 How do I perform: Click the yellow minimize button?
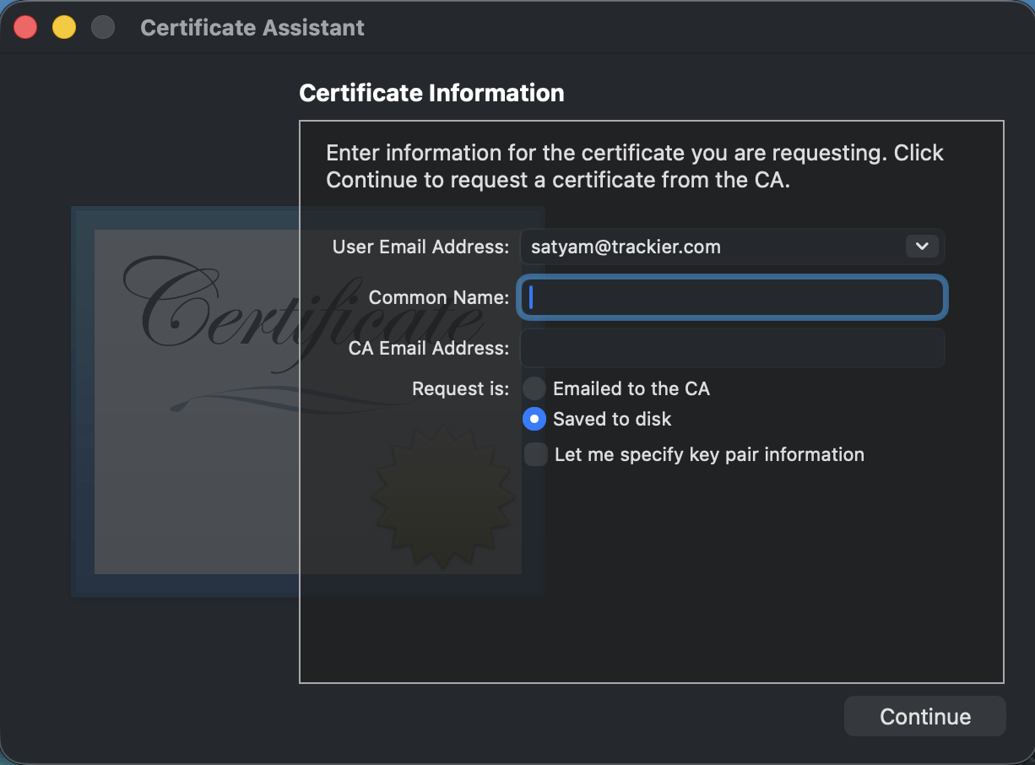point(63,26)
